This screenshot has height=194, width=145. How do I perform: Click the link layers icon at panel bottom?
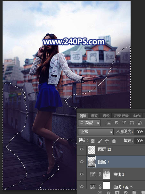pos(100,192)
